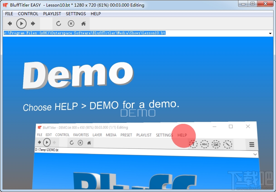This screenshot has height=192, width=276.
Task: Open the CONTROL menu
Action: [28, 14]
